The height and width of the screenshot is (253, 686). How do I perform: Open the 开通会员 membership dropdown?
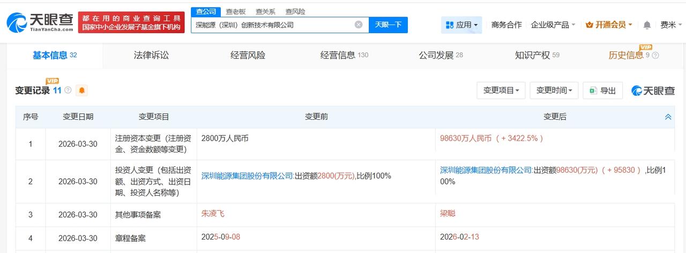click(609, 25)
